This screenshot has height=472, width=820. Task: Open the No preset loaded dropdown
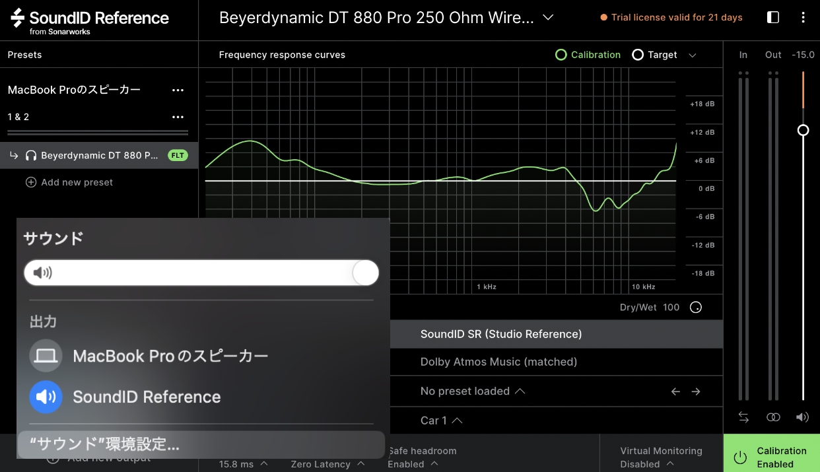pyautogui.click(x=473, y=391)
